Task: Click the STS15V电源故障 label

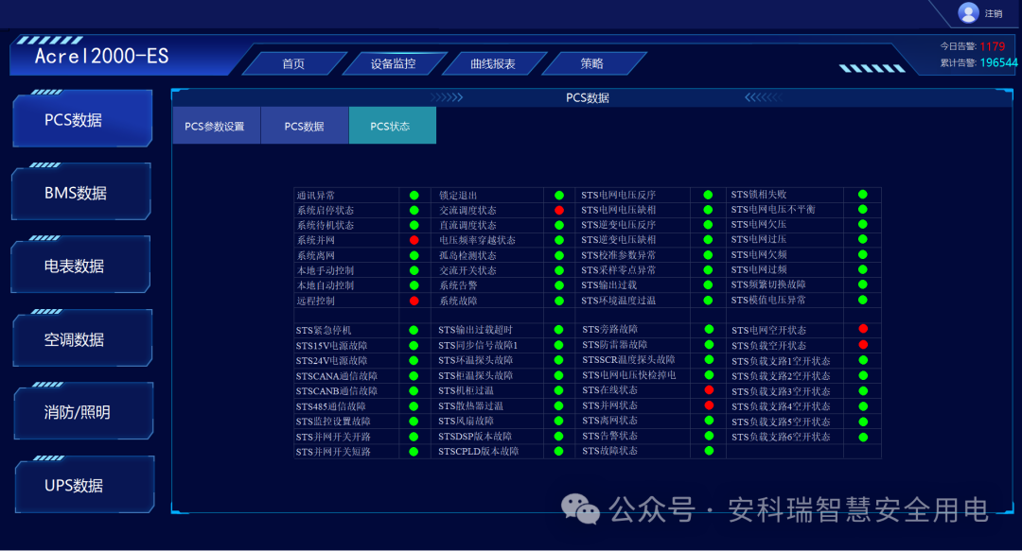Action: pyautogui.click(x=332, y=346)
